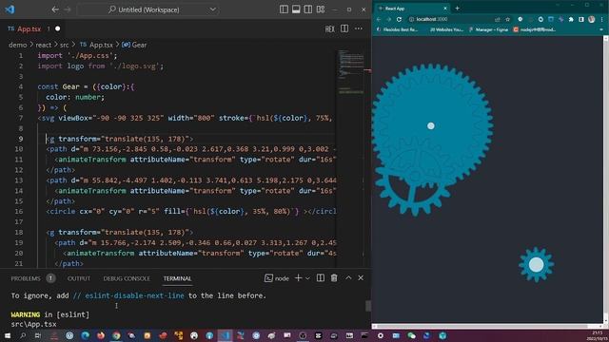609x342 pixels.
Task: Click the unsaved dot on App.tsx tab
Action: pyautogui.click(x=57, y=28)
